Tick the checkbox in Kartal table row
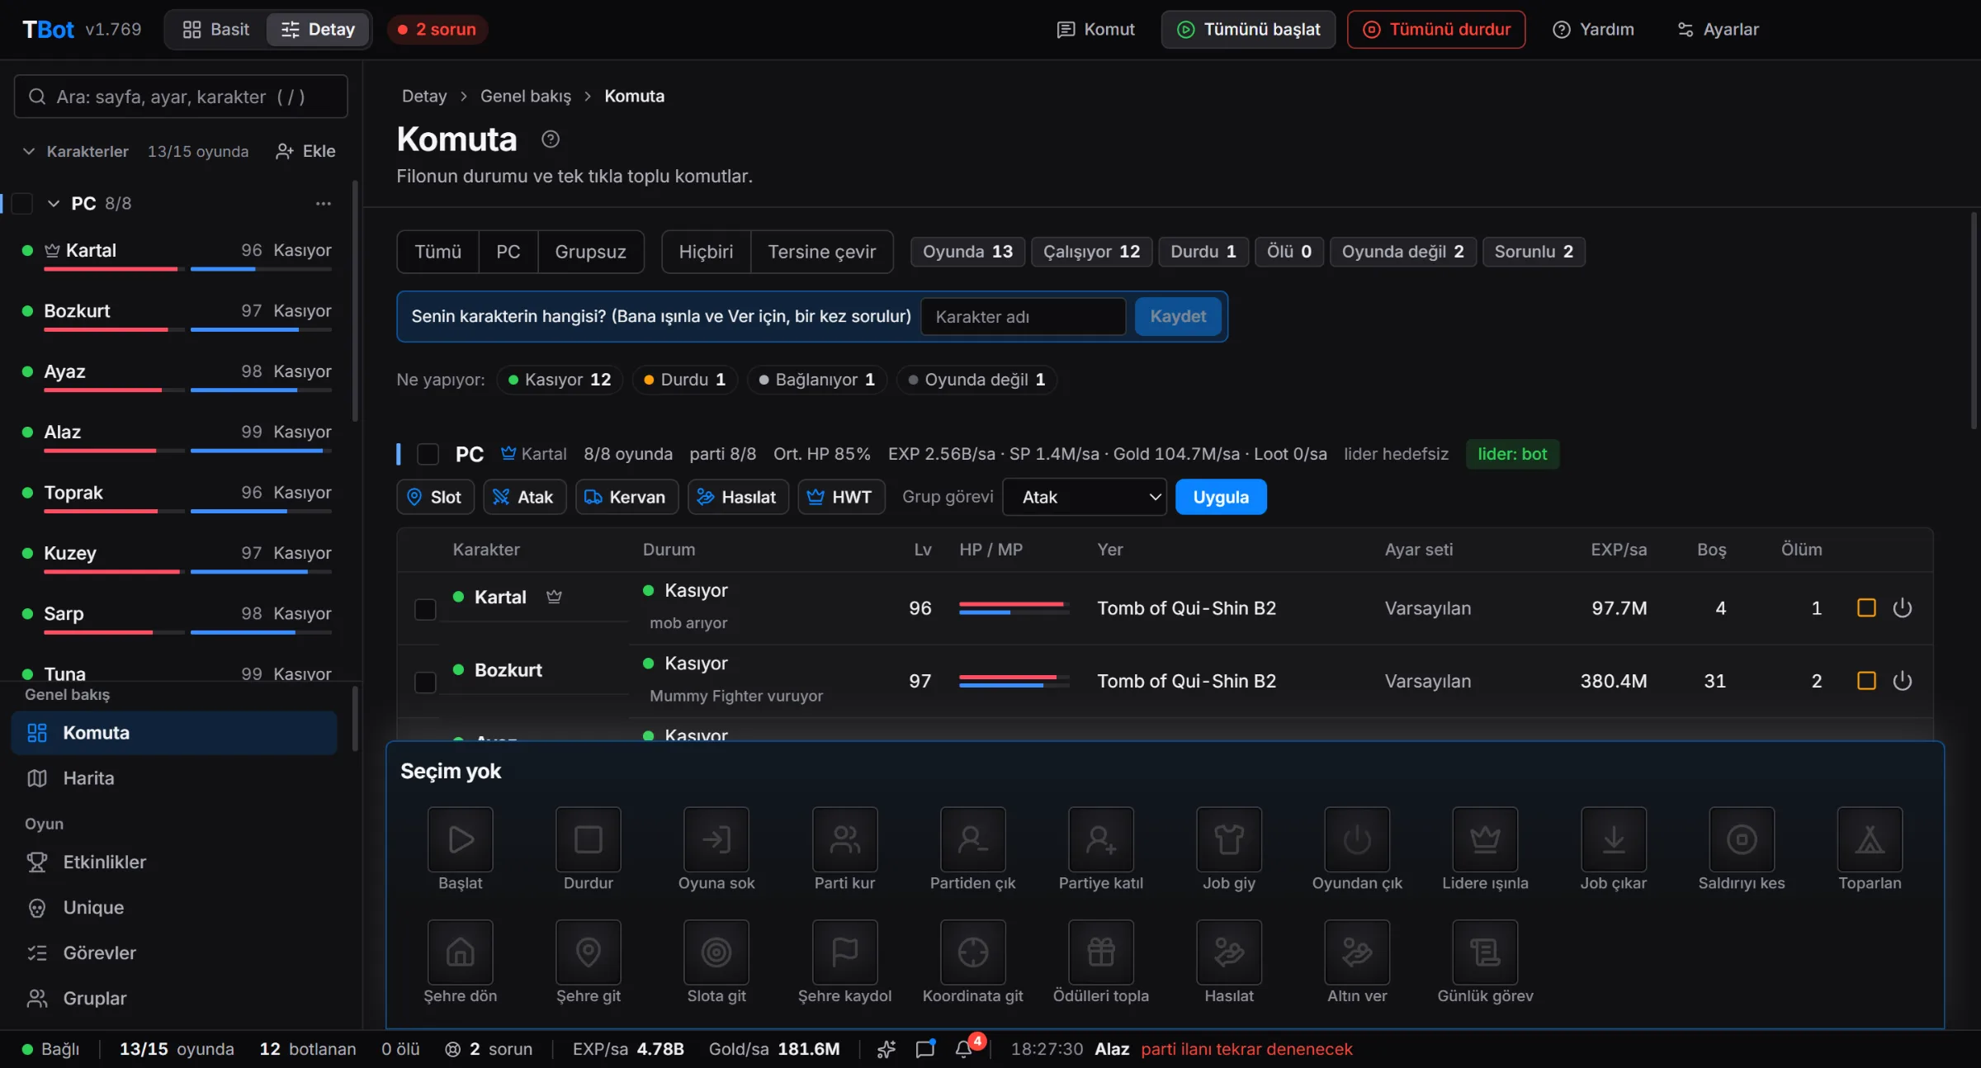 (425, 609)
